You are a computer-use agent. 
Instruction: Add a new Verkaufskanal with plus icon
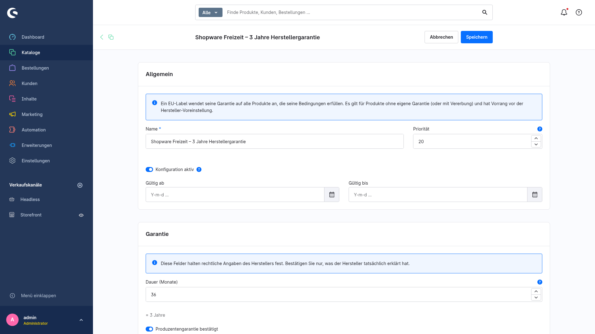[x=80, y=185]
